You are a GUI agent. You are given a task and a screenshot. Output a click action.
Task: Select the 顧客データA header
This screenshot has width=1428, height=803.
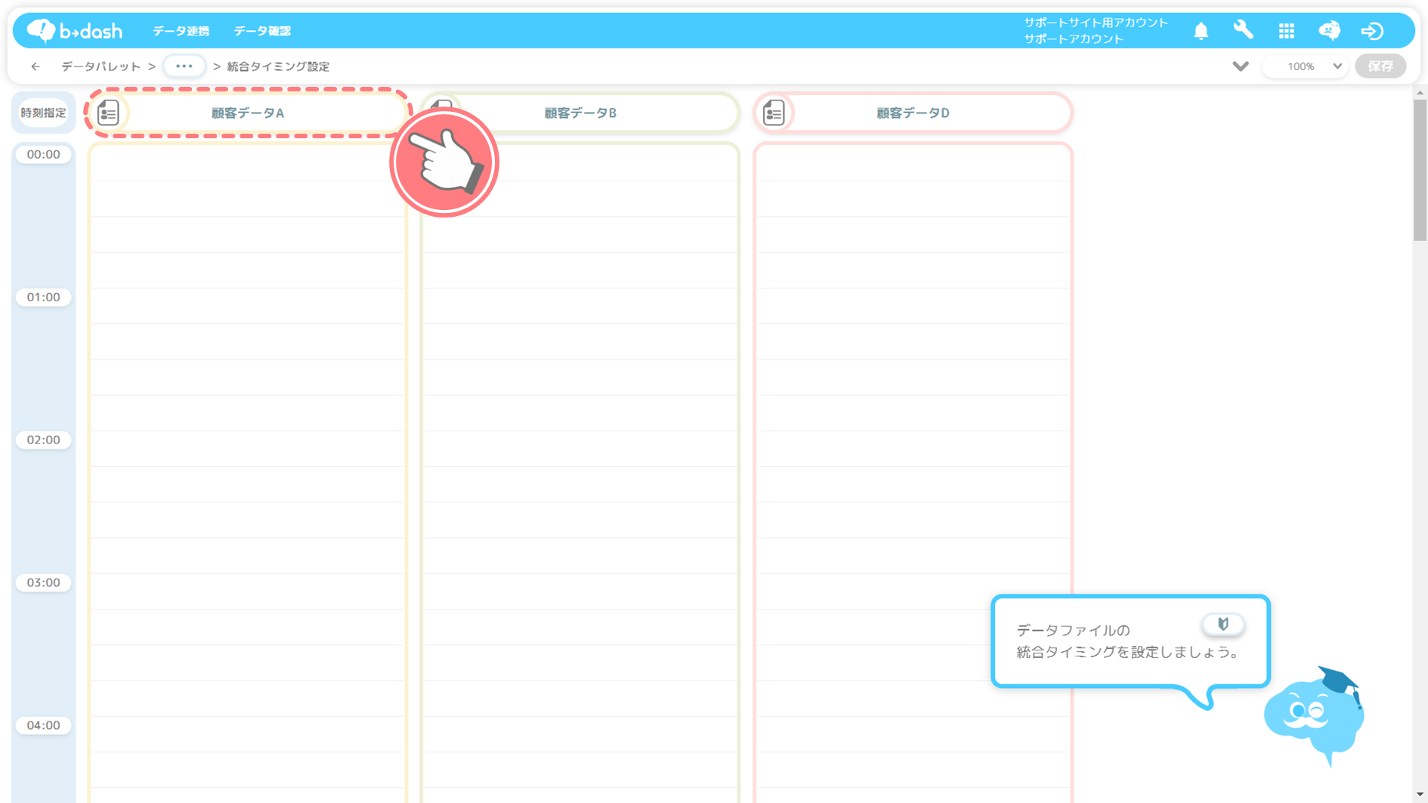(x=248, y=113)
